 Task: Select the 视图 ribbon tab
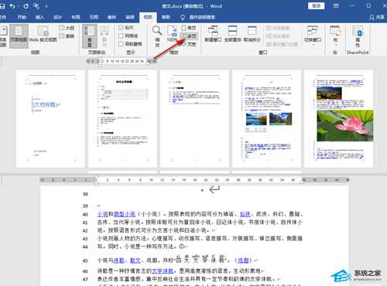pos(148,17)
